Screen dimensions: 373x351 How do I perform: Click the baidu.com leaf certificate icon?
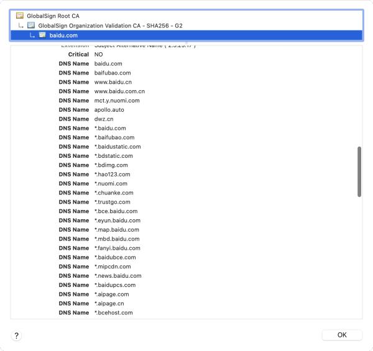coord(42,35)
